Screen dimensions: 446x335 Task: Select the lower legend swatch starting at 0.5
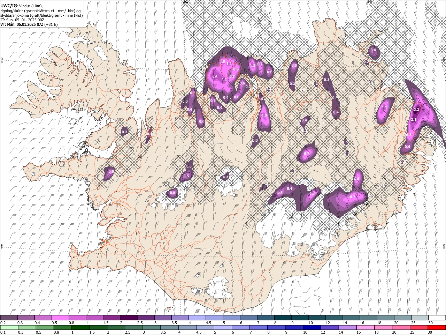(x=44, y=327)
